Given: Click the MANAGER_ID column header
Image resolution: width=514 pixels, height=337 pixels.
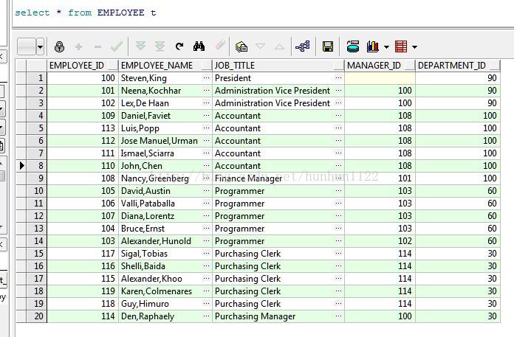Looking at the screenshot, I should tap(380, 66).
